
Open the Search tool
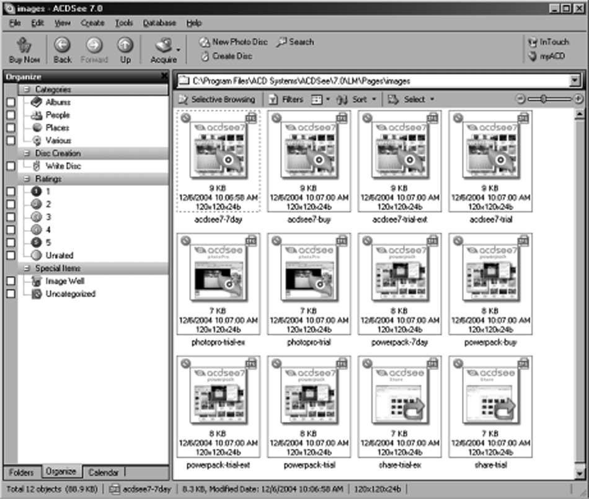295,42
